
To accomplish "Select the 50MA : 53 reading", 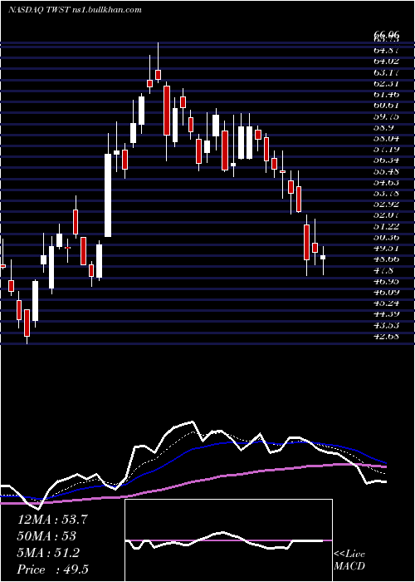I will coord(46,536).
